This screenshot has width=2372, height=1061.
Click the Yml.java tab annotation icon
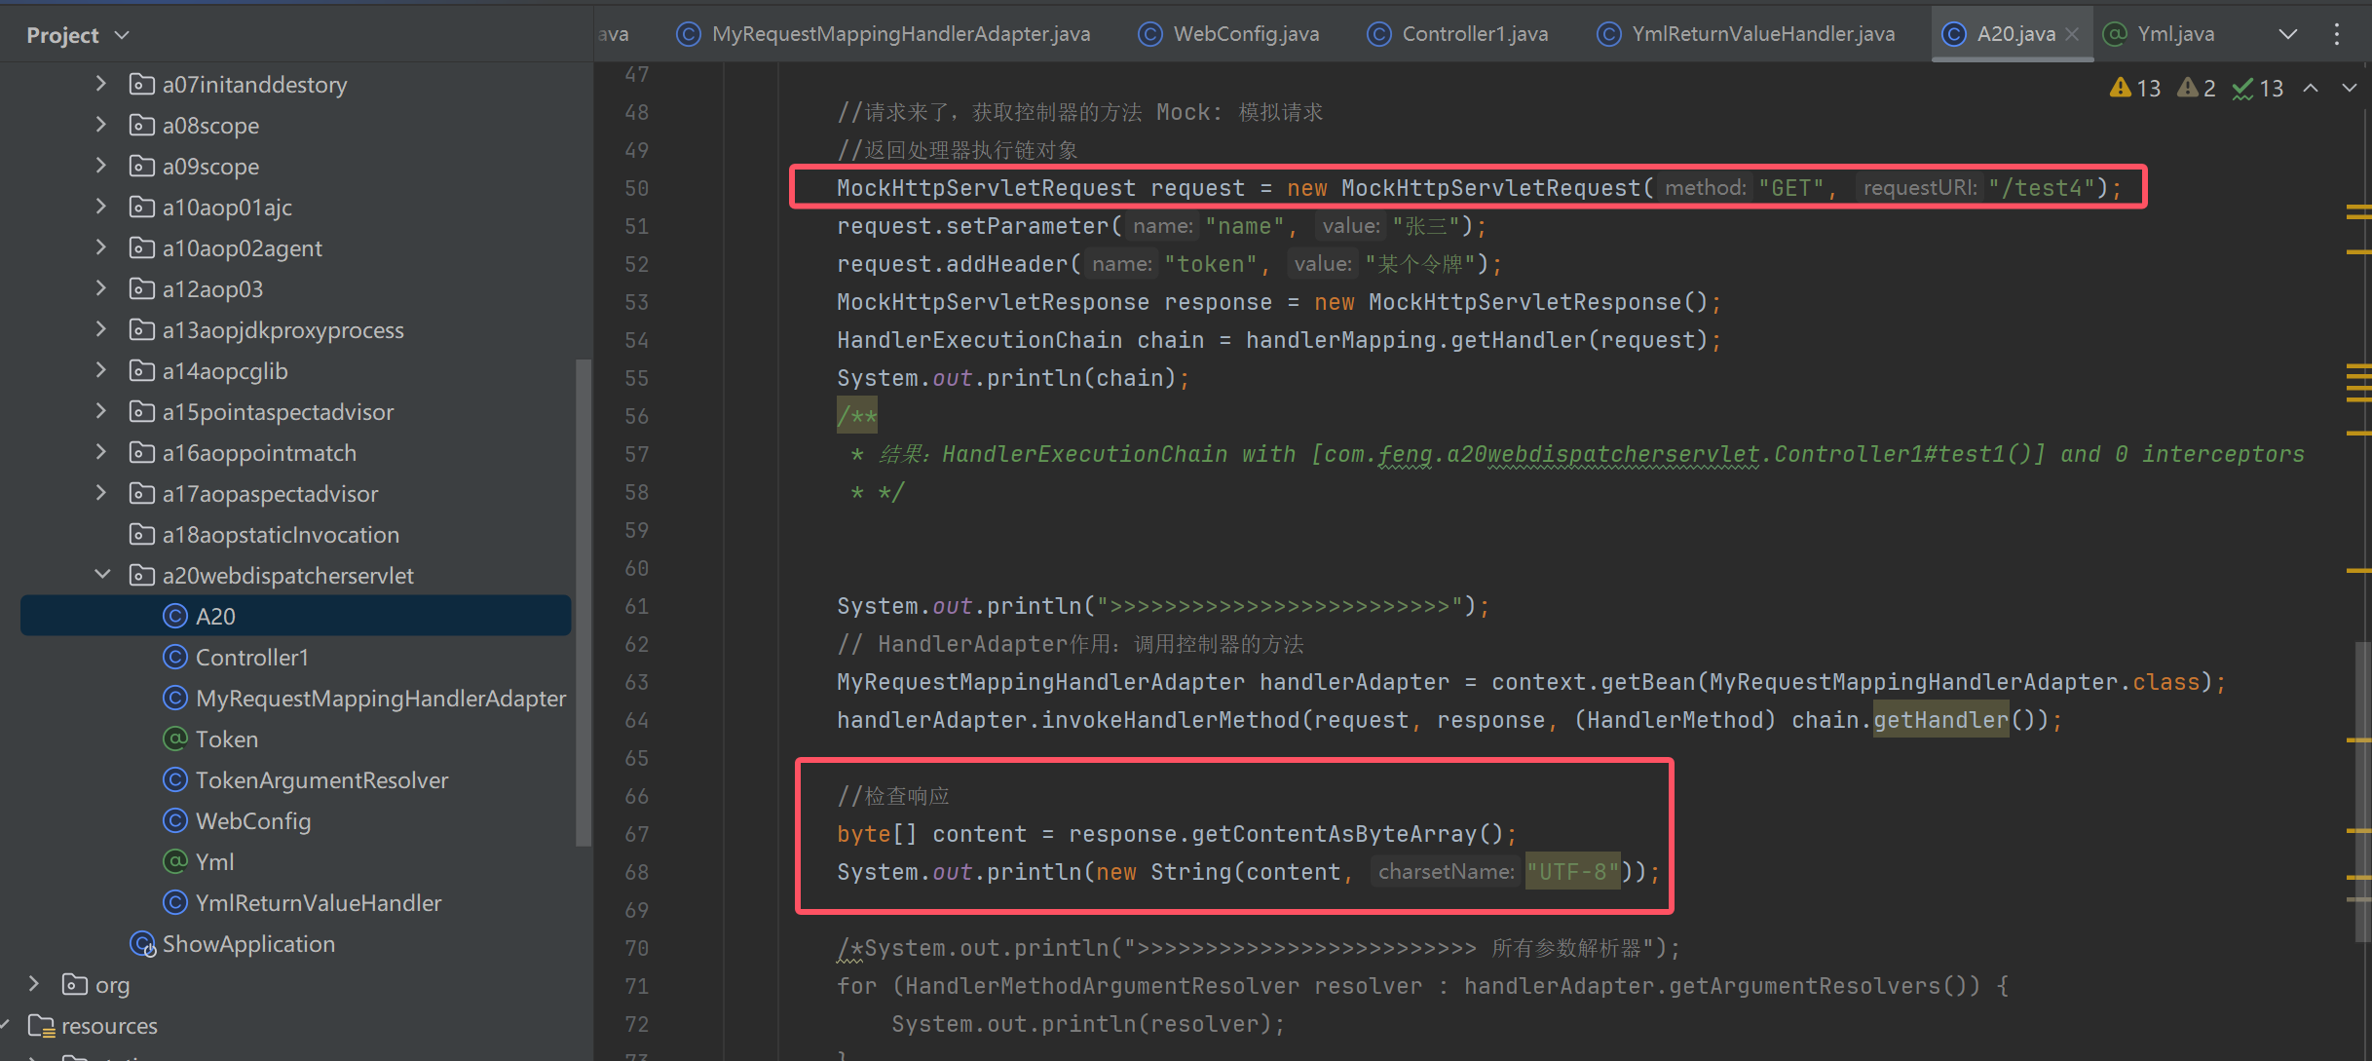click(2115, 34)
